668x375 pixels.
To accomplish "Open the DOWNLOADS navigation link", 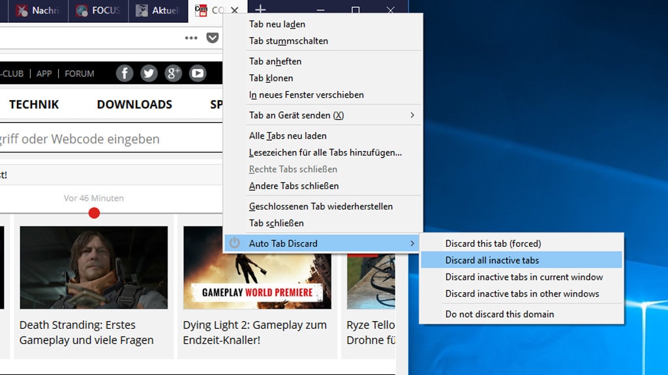I will [134, 104].
